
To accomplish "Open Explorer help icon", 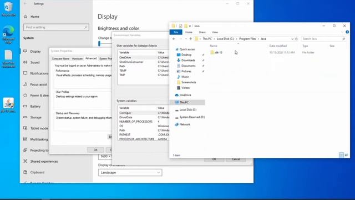I will point(347,32).
